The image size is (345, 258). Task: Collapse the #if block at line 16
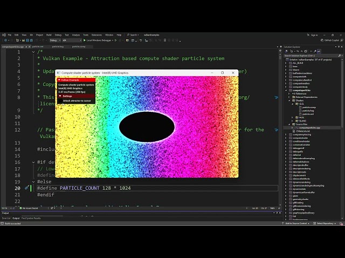pos(33,162)
